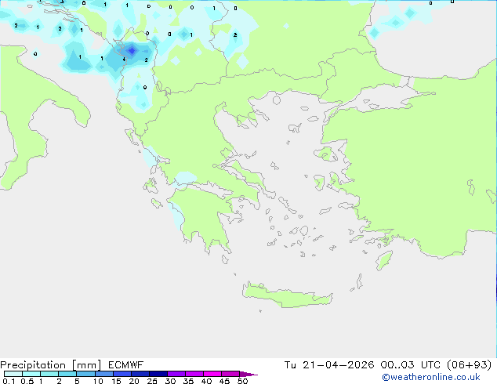Click the 35–40 mm legend swatch
Viewport: 497px width, 384px height.
click(194, 374)
